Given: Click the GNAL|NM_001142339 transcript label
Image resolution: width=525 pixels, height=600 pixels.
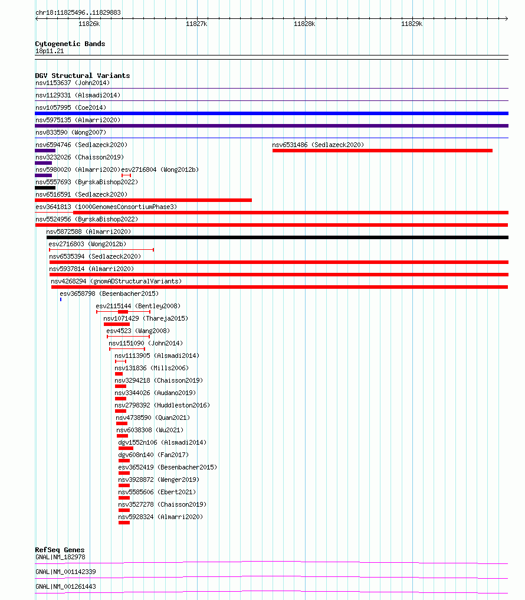Looking at the screenshot, I should click(x=65, y=572).
